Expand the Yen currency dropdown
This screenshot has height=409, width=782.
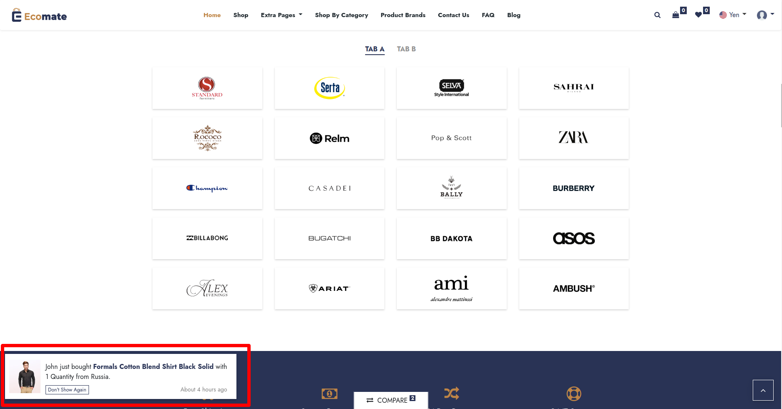[733, 15]
